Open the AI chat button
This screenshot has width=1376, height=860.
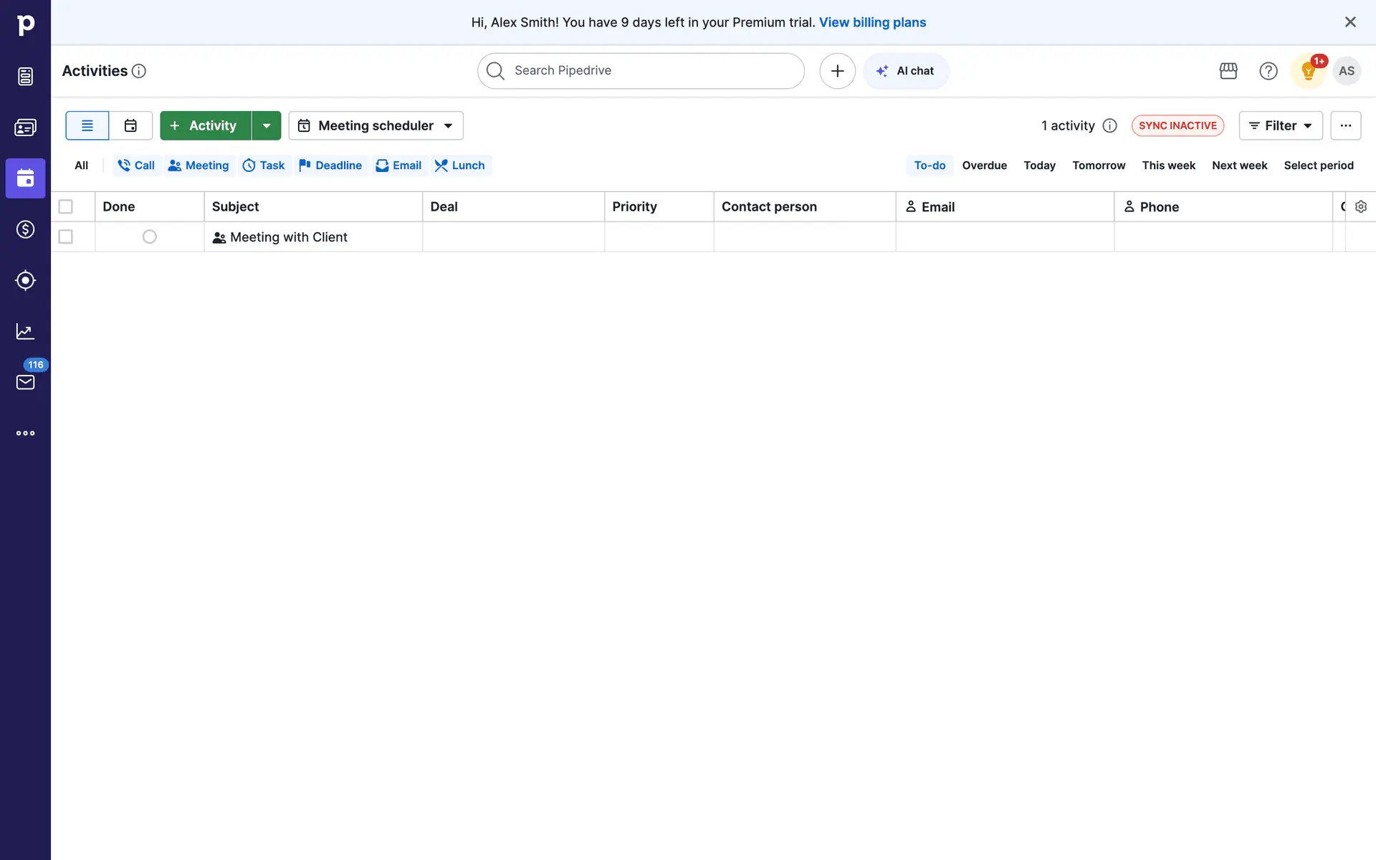tap(906, 71)
